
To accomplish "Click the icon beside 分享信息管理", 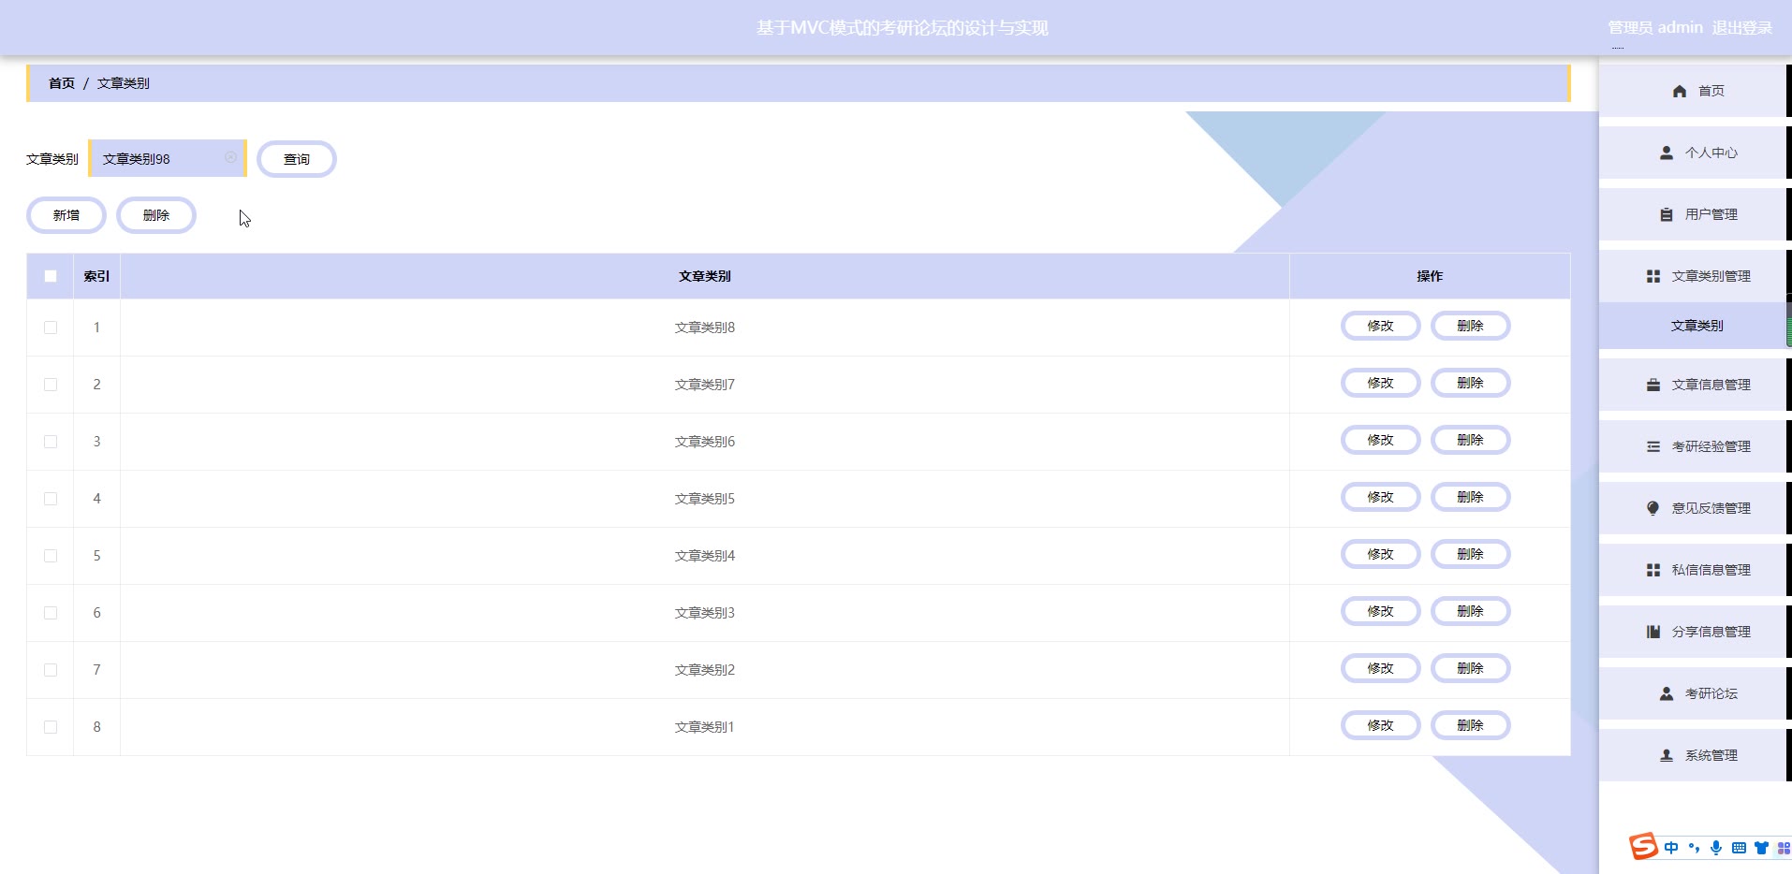I will [1652, 632].
